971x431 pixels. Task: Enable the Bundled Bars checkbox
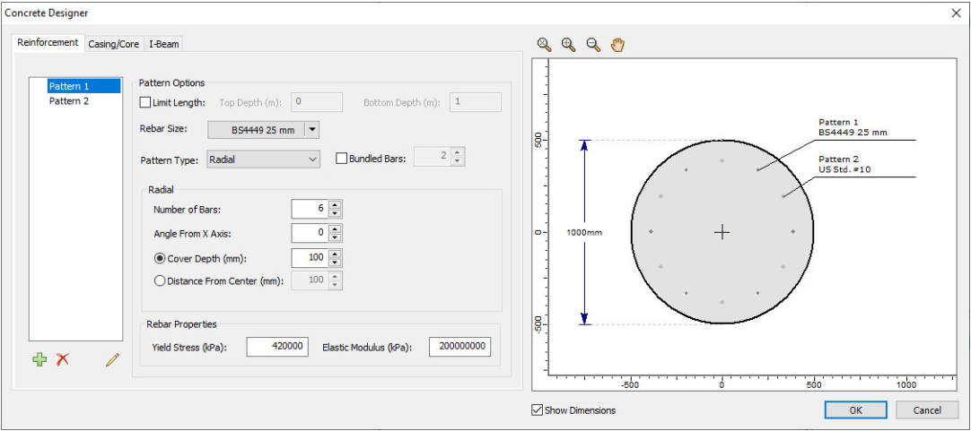click(x=341, y=159)
